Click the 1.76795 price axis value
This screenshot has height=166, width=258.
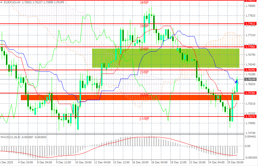[x=251, y=55]
